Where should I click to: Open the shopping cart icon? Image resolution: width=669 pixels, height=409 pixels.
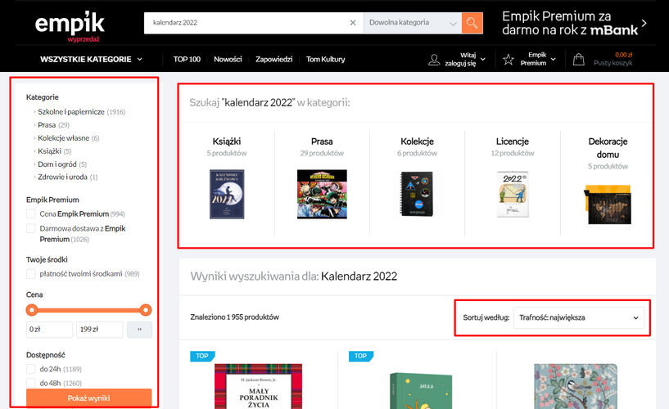[579, 60]
